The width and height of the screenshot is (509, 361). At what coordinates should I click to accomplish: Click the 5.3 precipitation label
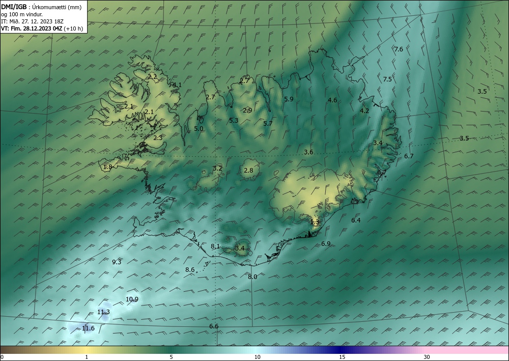click(x=234, y=121)
